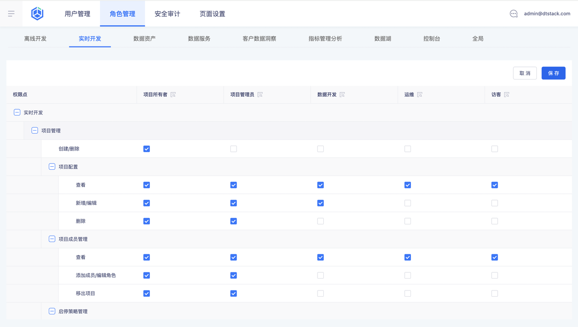Uncheck 移出项目 for 项目所有者
Image resolution: width=578 pixels, height=327 pixels.
click(x=146, y=293)
